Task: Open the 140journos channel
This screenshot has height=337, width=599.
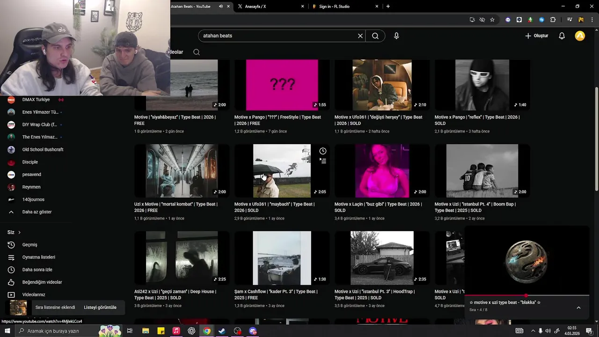Action: click(x=33, y=199)
